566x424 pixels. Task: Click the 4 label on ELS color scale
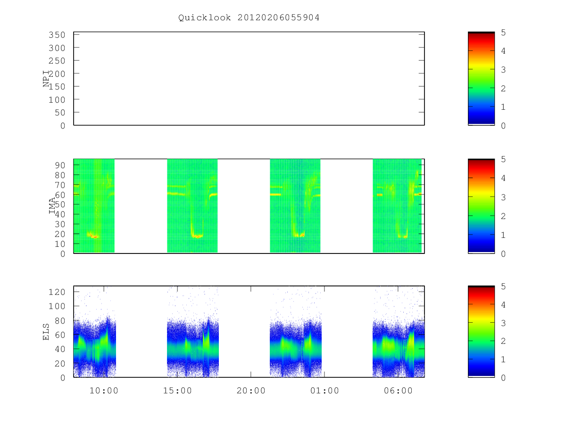point(503,304)
